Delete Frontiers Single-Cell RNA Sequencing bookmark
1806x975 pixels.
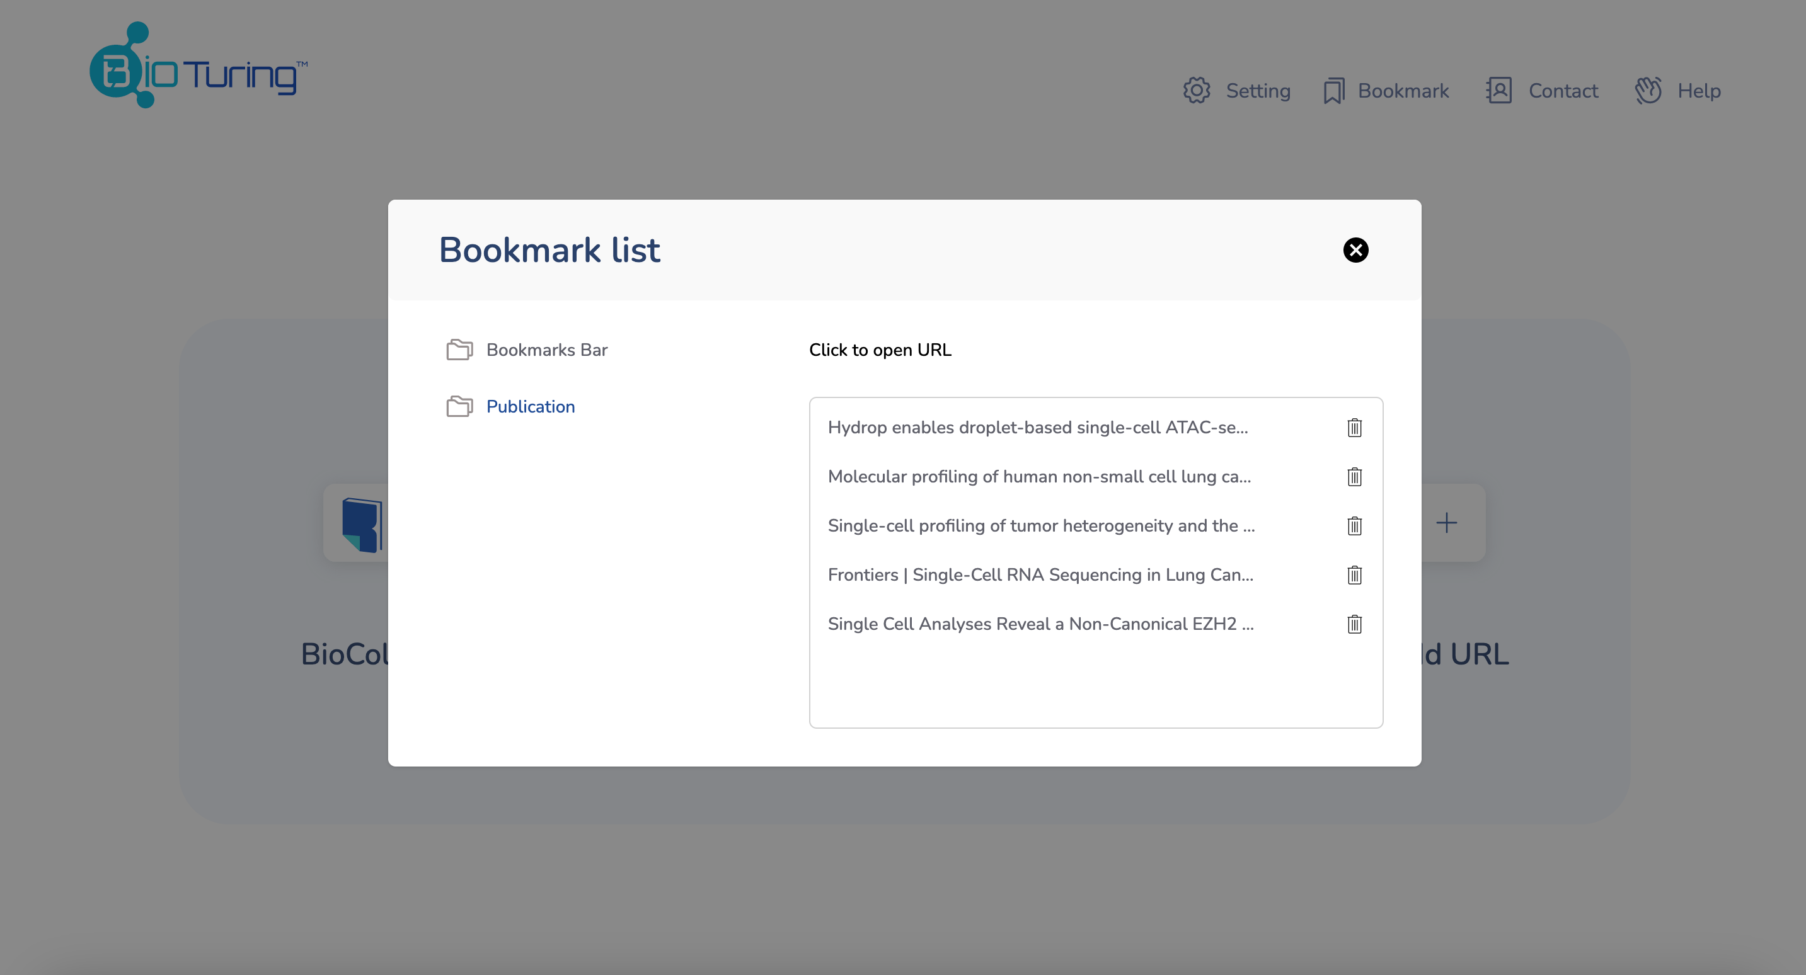(x=1355, y=574)
